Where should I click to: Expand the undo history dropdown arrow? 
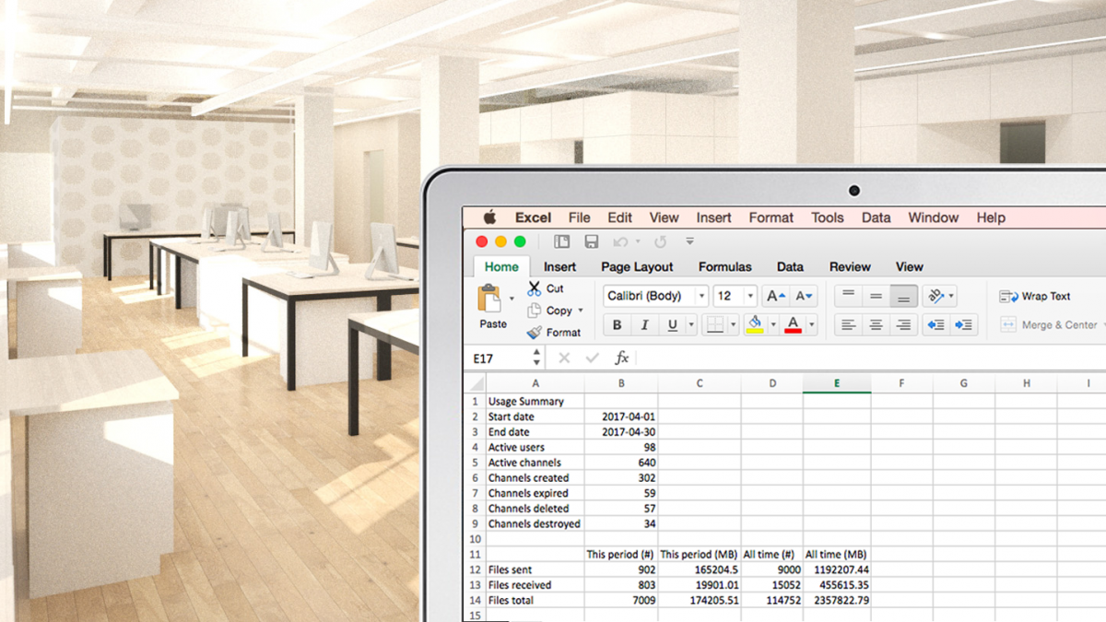[636, 242]
